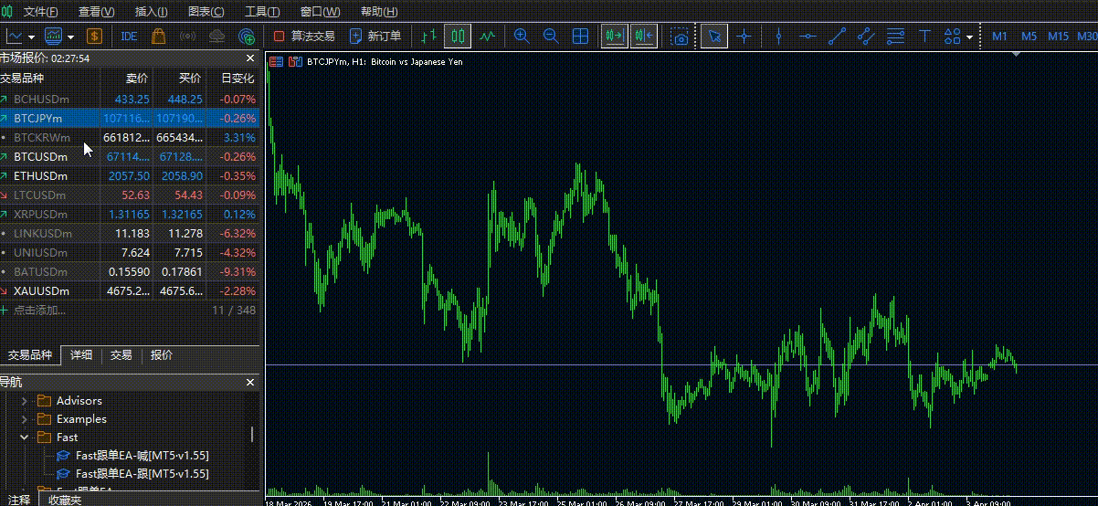
Task: Switch to the 详细 tab
Action: pyautogui.click(x=81, y=355)
